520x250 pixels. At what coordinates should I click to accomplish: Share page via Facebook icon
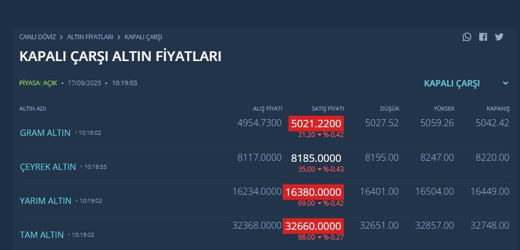(x=483, y=37)
